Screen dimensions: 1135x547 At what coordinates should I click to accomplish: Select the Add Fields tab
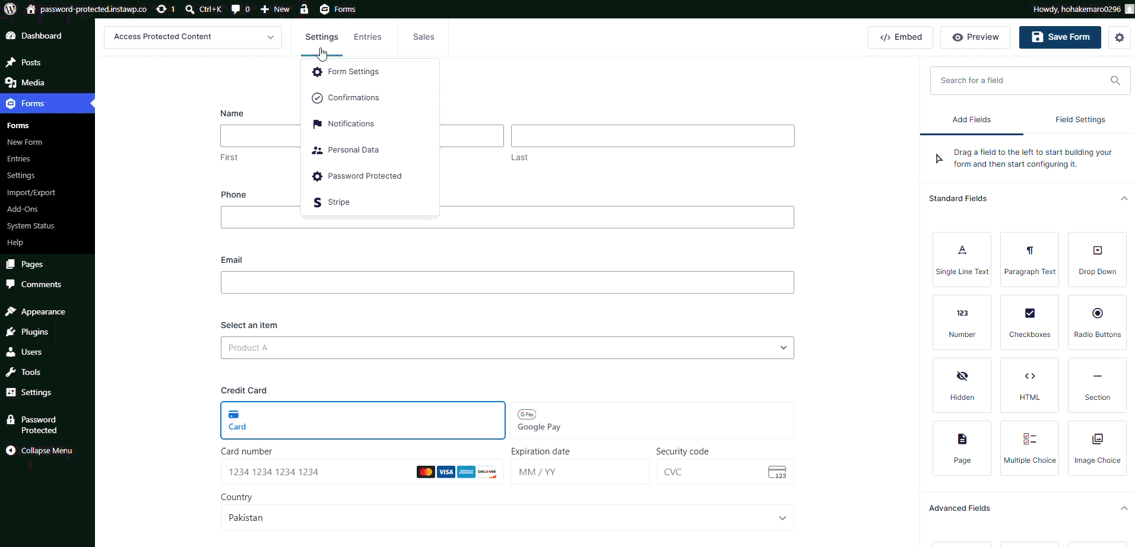click(971, 119)
